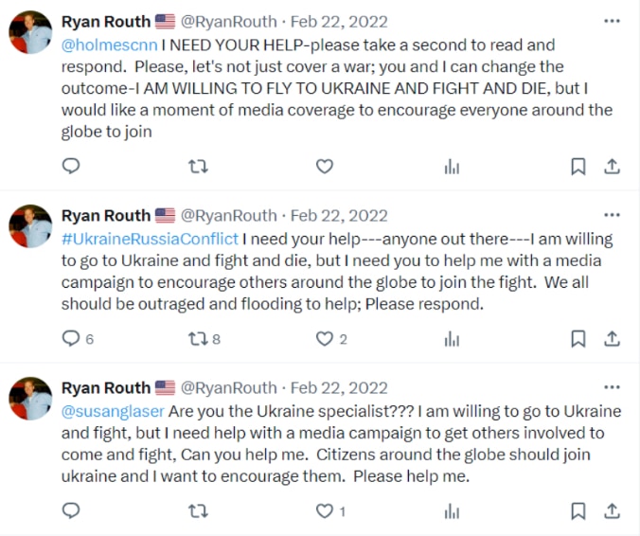Open more options on the first tweet

[612, 21]
